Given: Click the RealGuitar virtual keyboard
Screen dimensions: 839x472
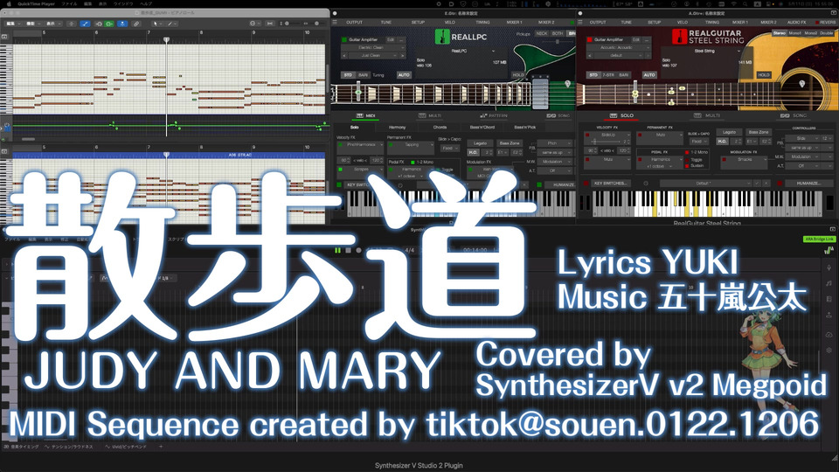Looking at the screenshot, I should click(x=706, y=205).
